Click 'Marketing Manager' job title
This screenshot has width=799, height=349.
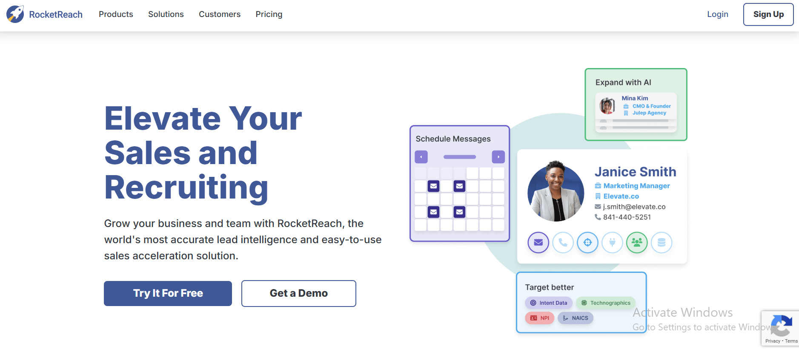point(637,186)
